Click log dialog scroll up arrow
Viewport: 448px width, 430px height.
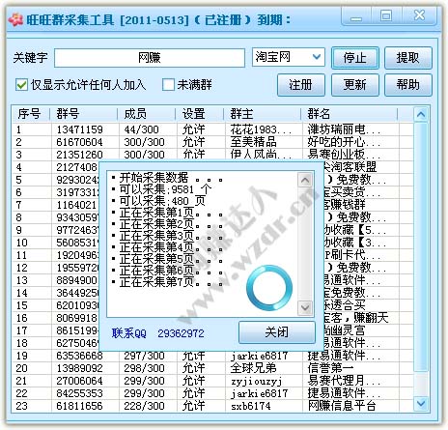click(x=305, y=180)
